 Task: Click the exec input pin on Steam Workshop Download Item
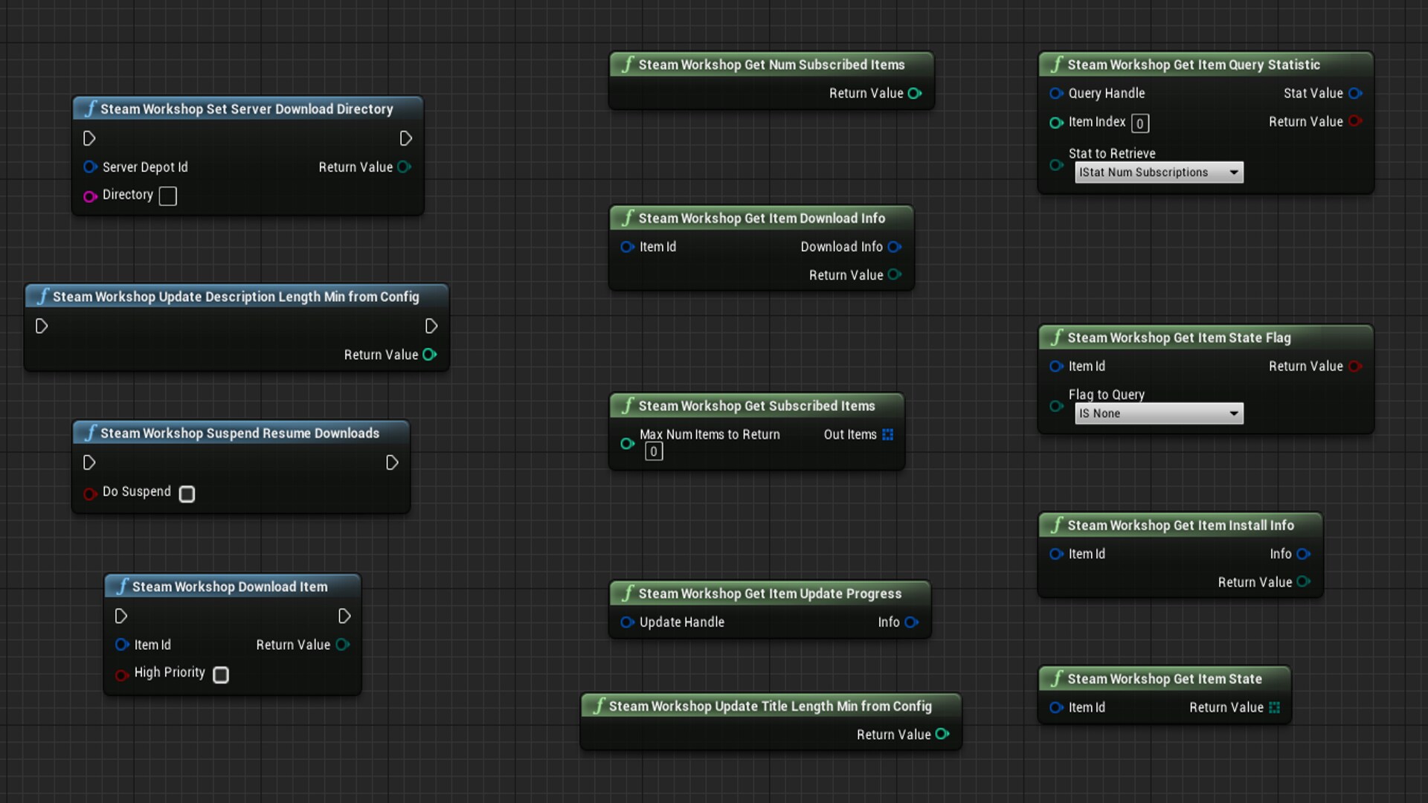tap(121, 616)
